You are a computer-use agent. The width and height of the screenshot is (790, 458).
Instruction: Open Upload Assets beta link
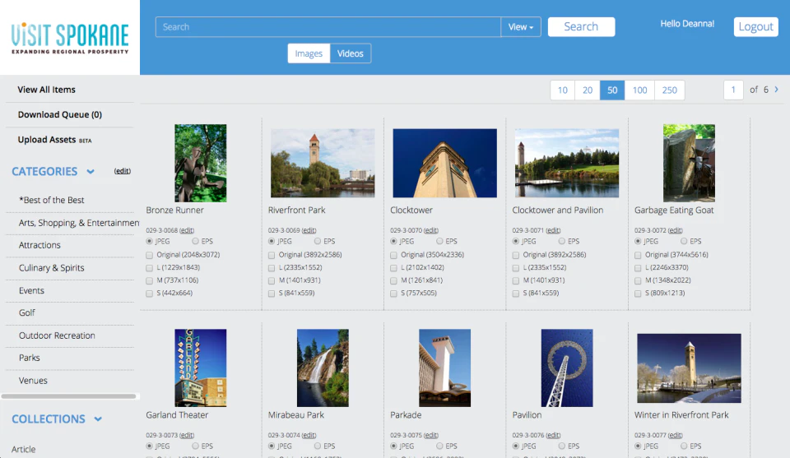55,140
